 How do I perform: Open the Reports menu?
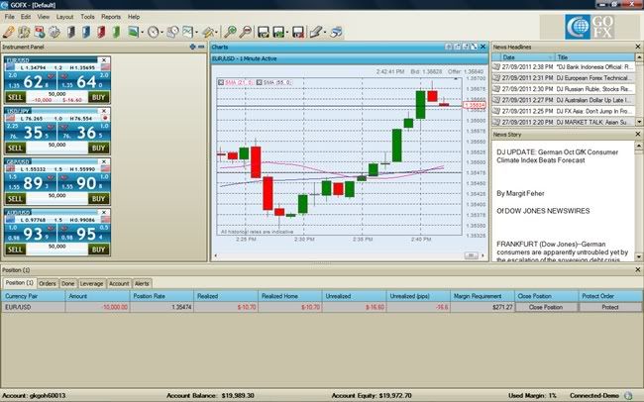[x=111, y=17]
